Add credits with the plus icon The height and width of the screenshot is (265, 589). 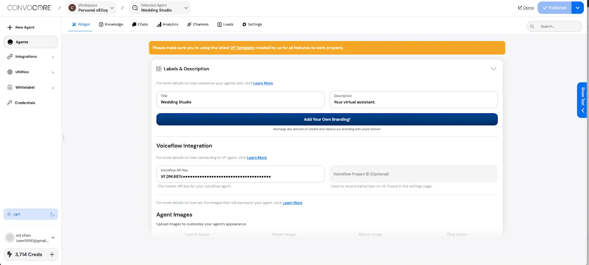(x=52, y=254)
